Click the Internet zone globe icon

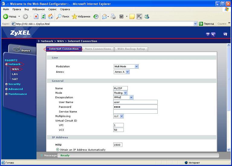186,163
